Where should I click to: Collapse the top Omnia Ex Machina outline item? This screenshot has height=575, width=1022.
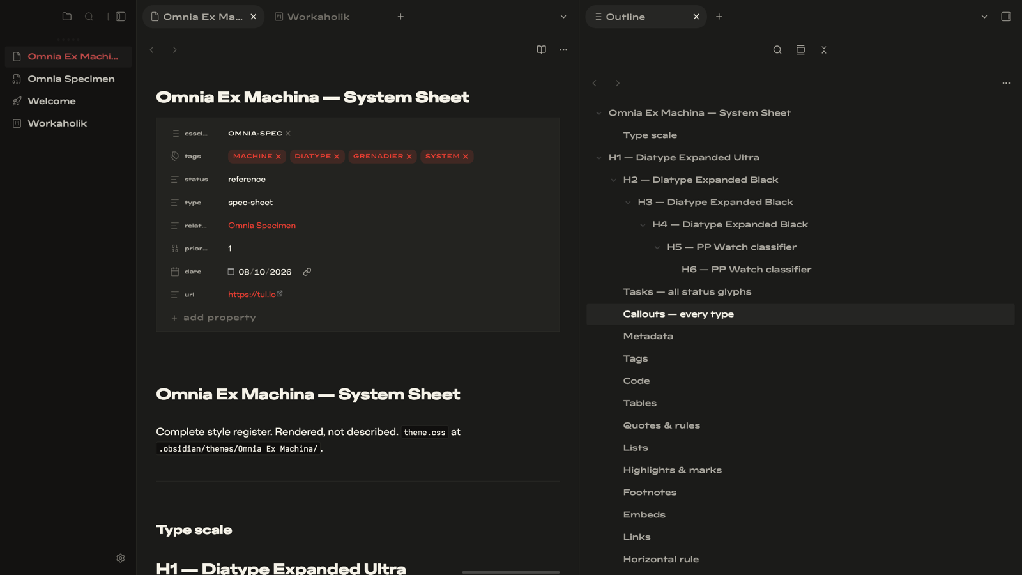click(599, 113)
